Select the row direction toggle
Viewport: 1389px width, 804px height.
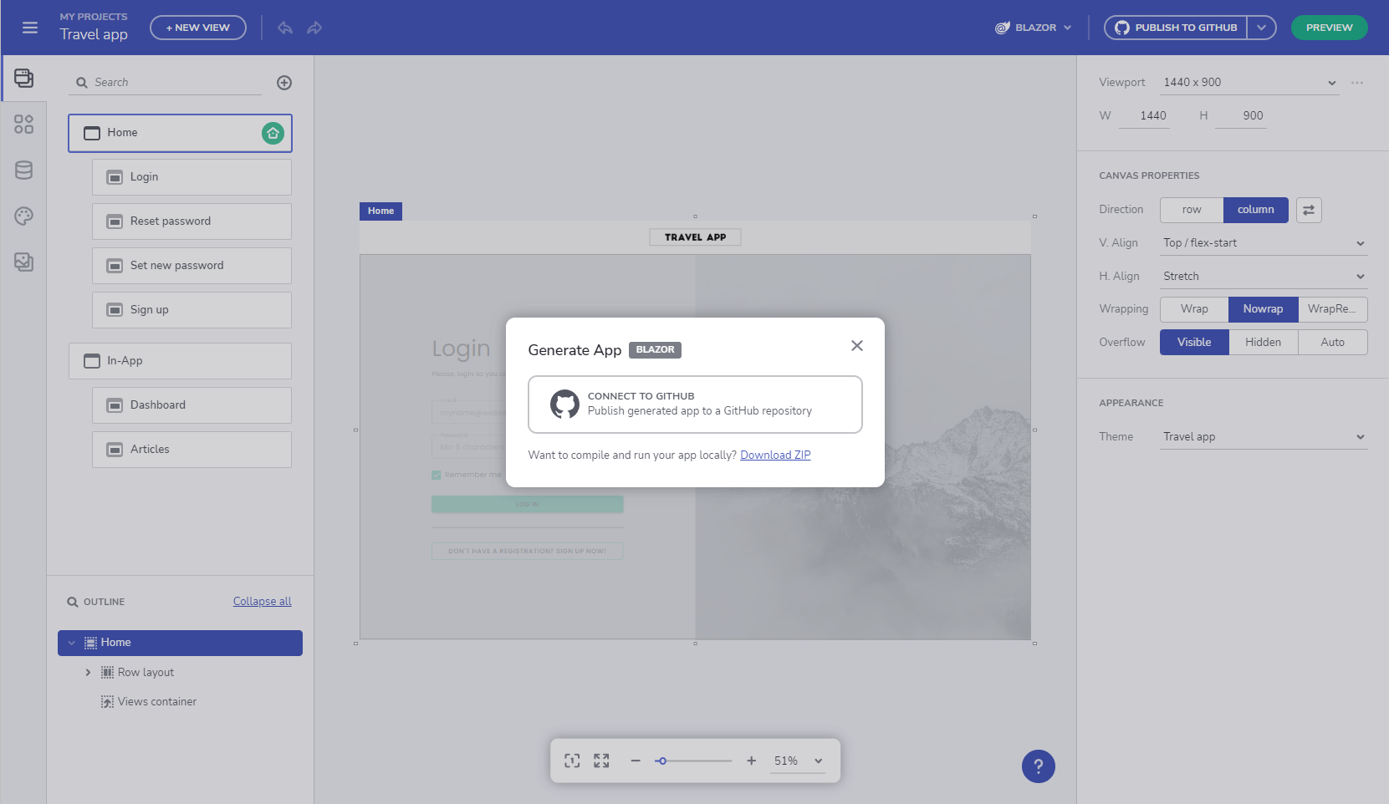[x=1191, y=210]
